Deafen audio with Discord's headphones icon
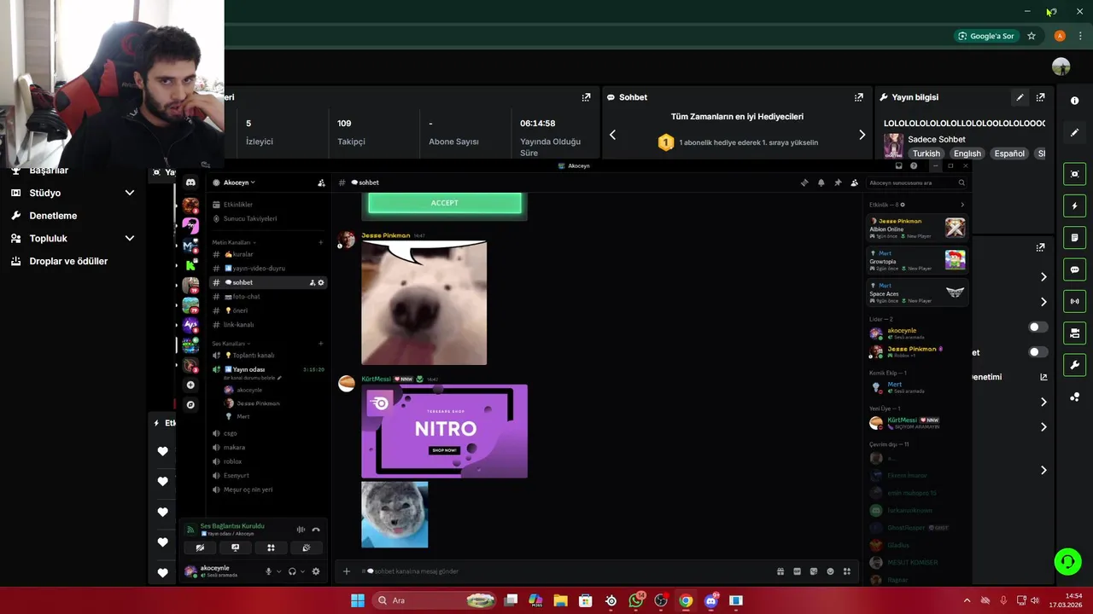Screen dimensions: 1093x614 [292, 571]
